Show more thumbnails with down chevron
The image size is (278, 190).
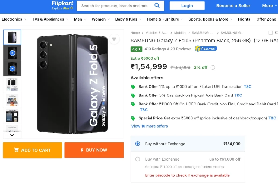[x=12, y=135]
